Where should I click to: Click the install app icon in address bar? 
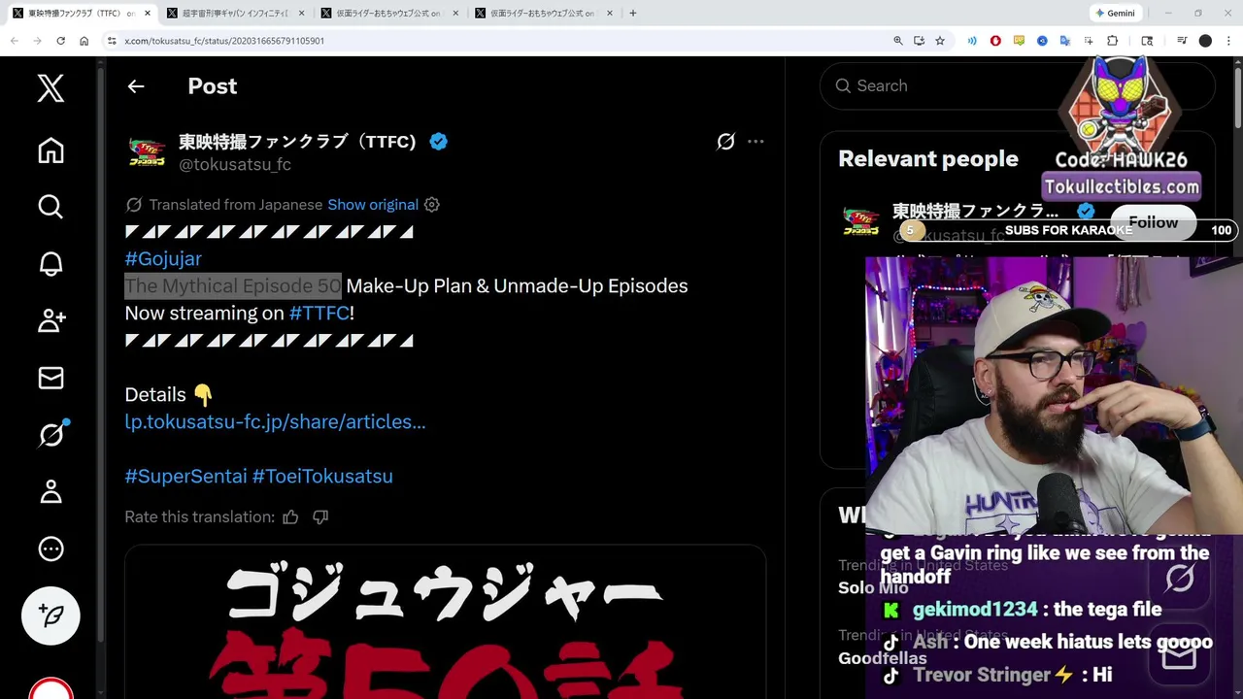[919, 41]
